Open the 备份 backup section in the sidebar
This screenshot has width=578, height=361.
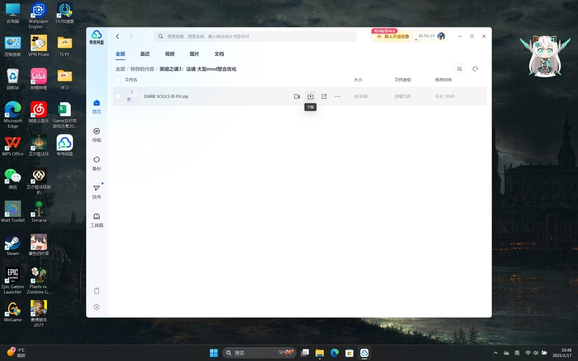pyautogui.click(x=97, y=163)
